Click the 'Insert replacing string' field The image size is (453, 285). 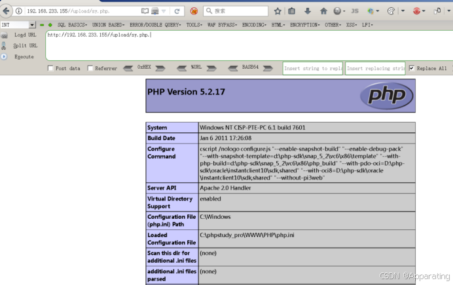(x=375, y=69)
